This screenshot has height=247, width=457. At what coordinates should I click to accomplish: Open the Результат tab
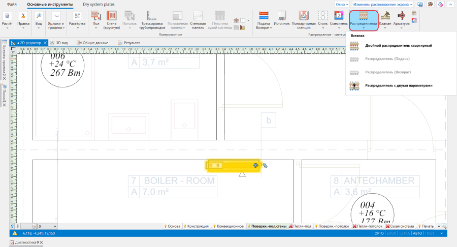click(x=129, y=43)
